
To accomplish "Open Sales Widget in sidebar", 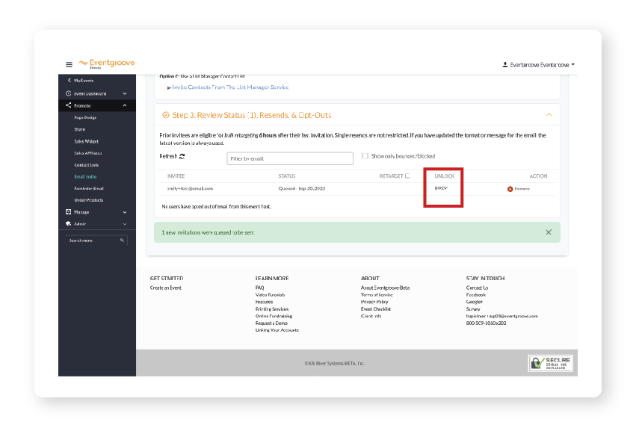I will click(86, 141).
